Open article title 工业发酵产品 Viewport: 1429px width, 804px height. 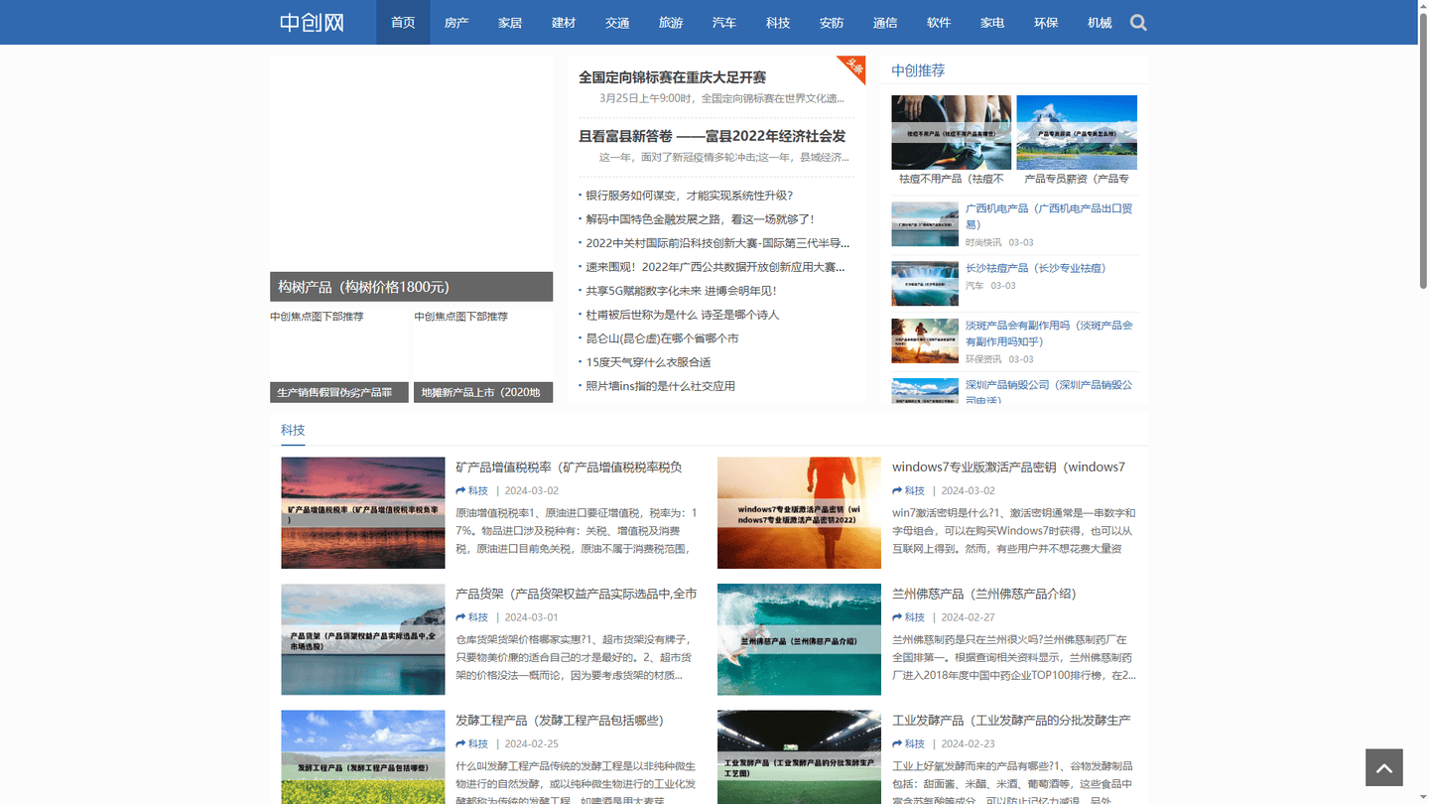(x=1011, y=720)
